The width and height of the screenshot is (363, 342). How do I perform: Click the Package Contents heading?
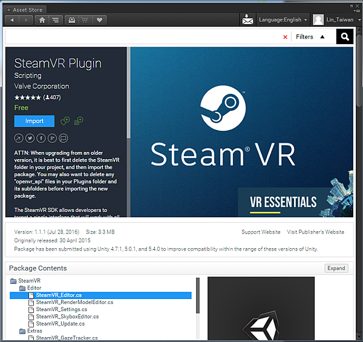click(38, 268)
